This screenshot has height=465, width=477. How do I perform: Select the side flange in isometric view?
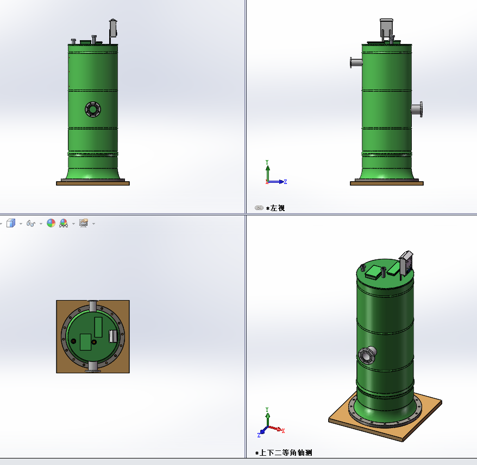point(367,355)
